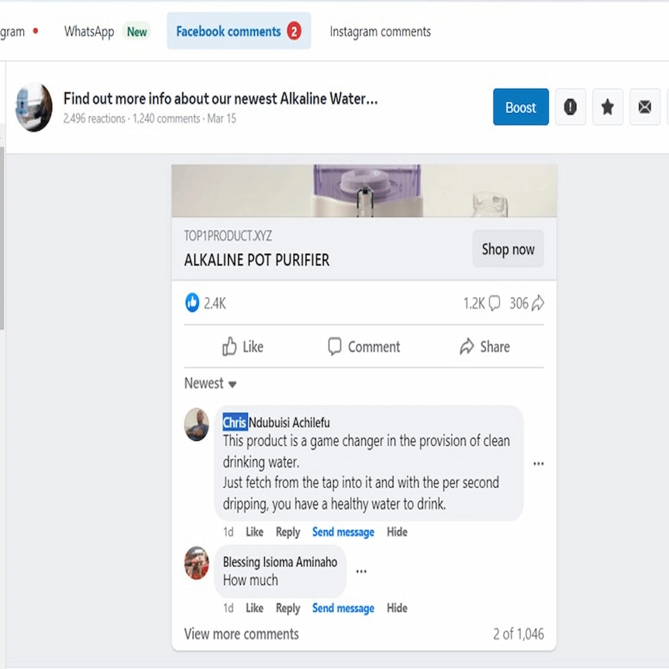Reply to Chris Ndubuisi Achilefu's comment

[288, 532]
